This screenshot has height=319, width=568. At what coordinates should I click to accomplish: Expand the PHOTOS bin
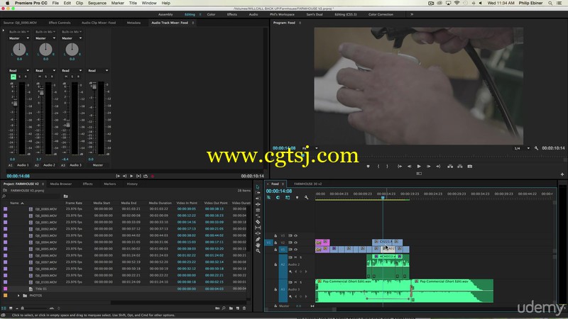point(18,296)
